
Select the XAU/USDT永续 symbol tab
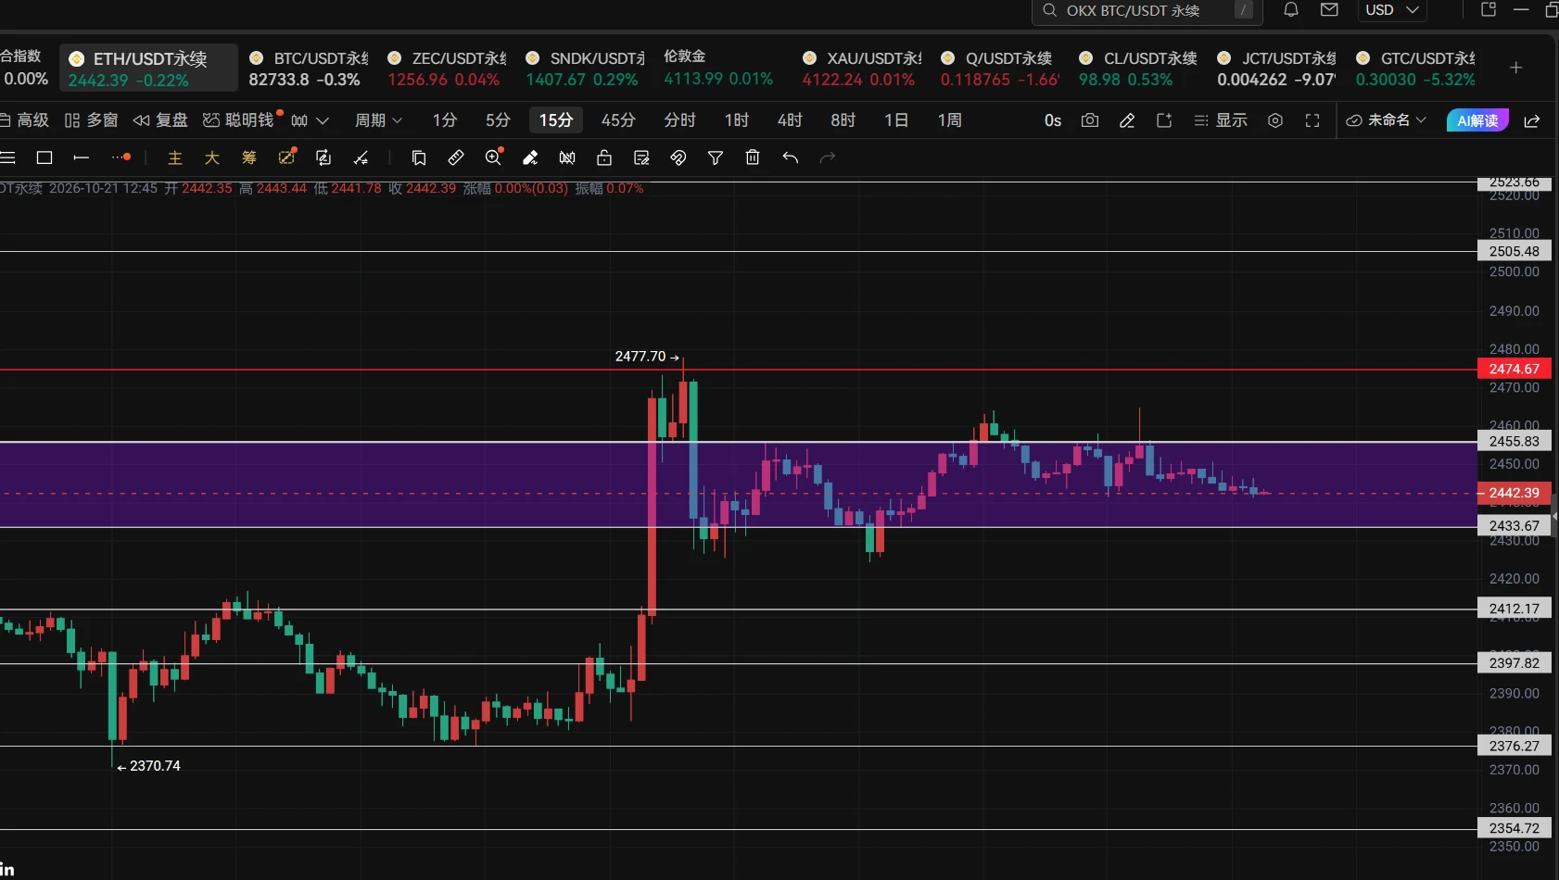[x=862, y=69]
